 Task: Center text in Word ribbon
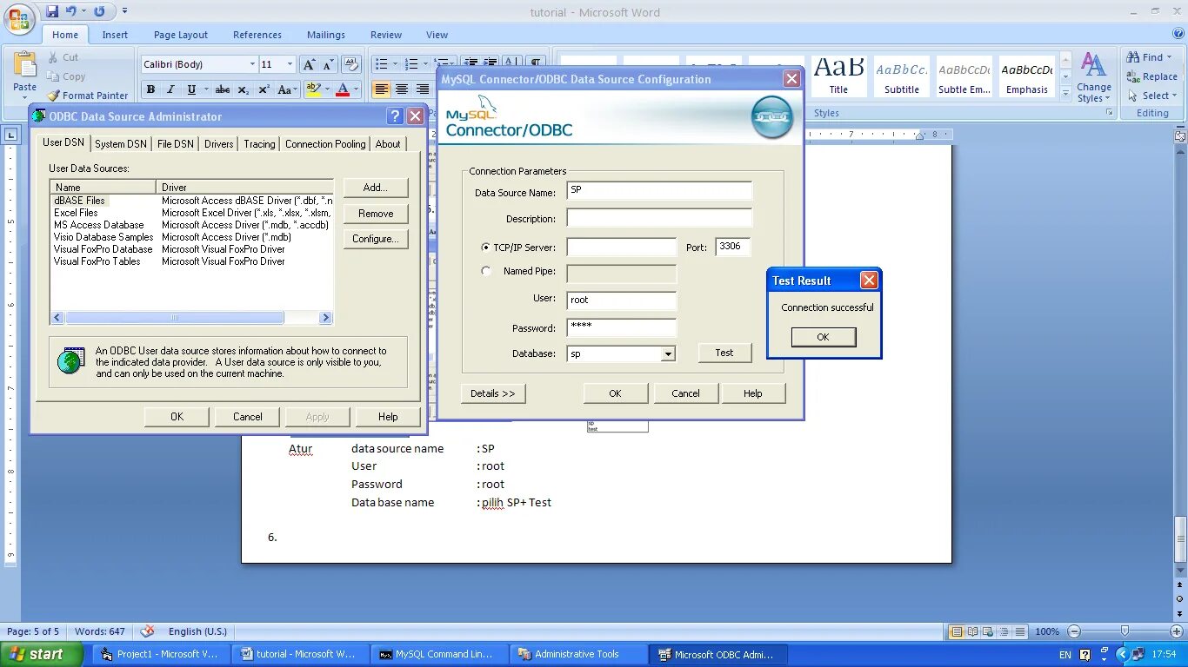pos(402,89)
